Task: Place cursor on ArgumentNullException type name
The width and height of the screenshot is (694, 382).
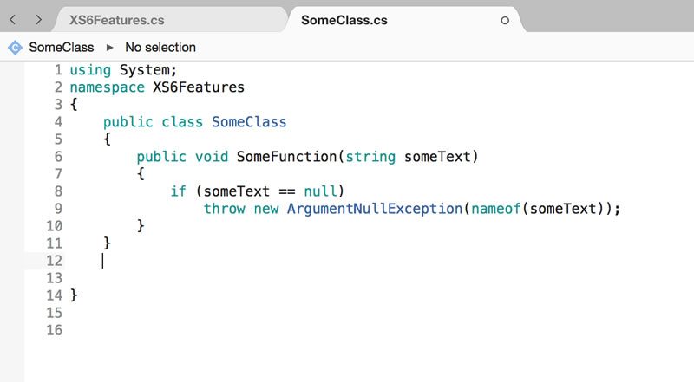Action: [375, 209]
